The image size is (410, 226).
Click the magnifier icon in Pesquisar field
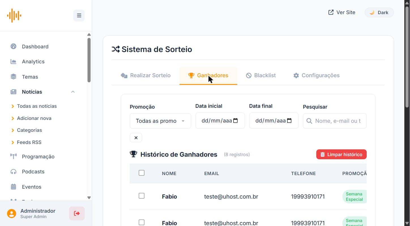(x=309, y=121)
